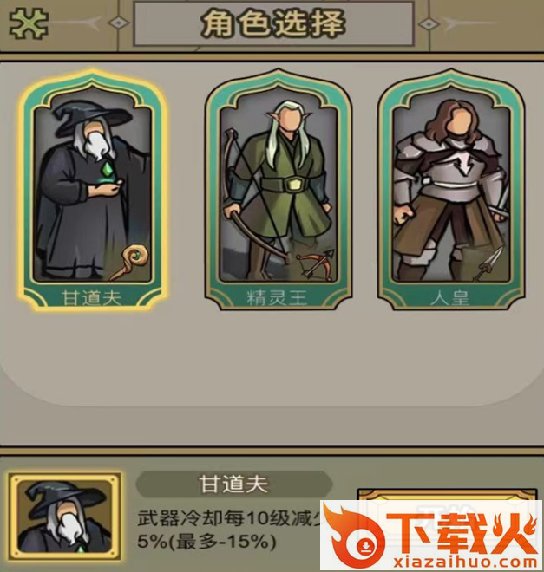
Task: Pick the 人皇 armored warrior card
Action: 451,190
